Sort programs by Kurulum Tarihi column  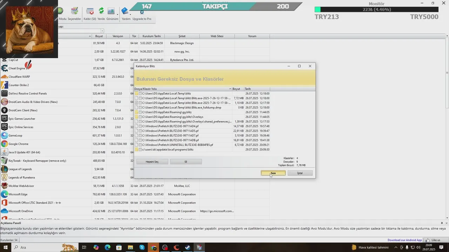pyautogui.click(x=152, y=36)
